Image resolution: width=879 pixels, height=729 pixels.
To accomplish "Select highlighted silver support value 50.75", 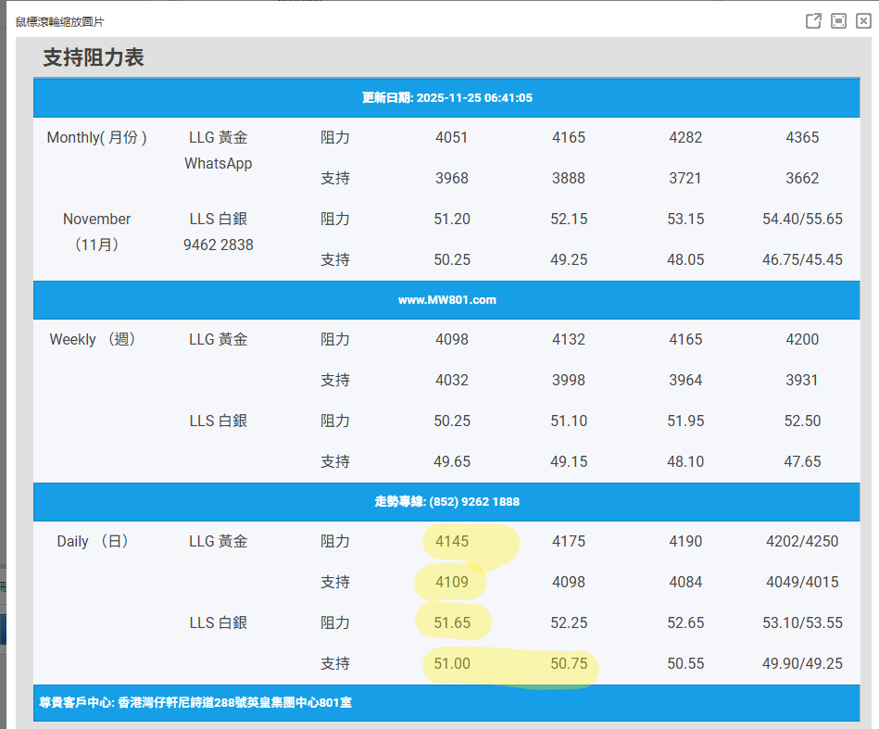I will point(569,664).
